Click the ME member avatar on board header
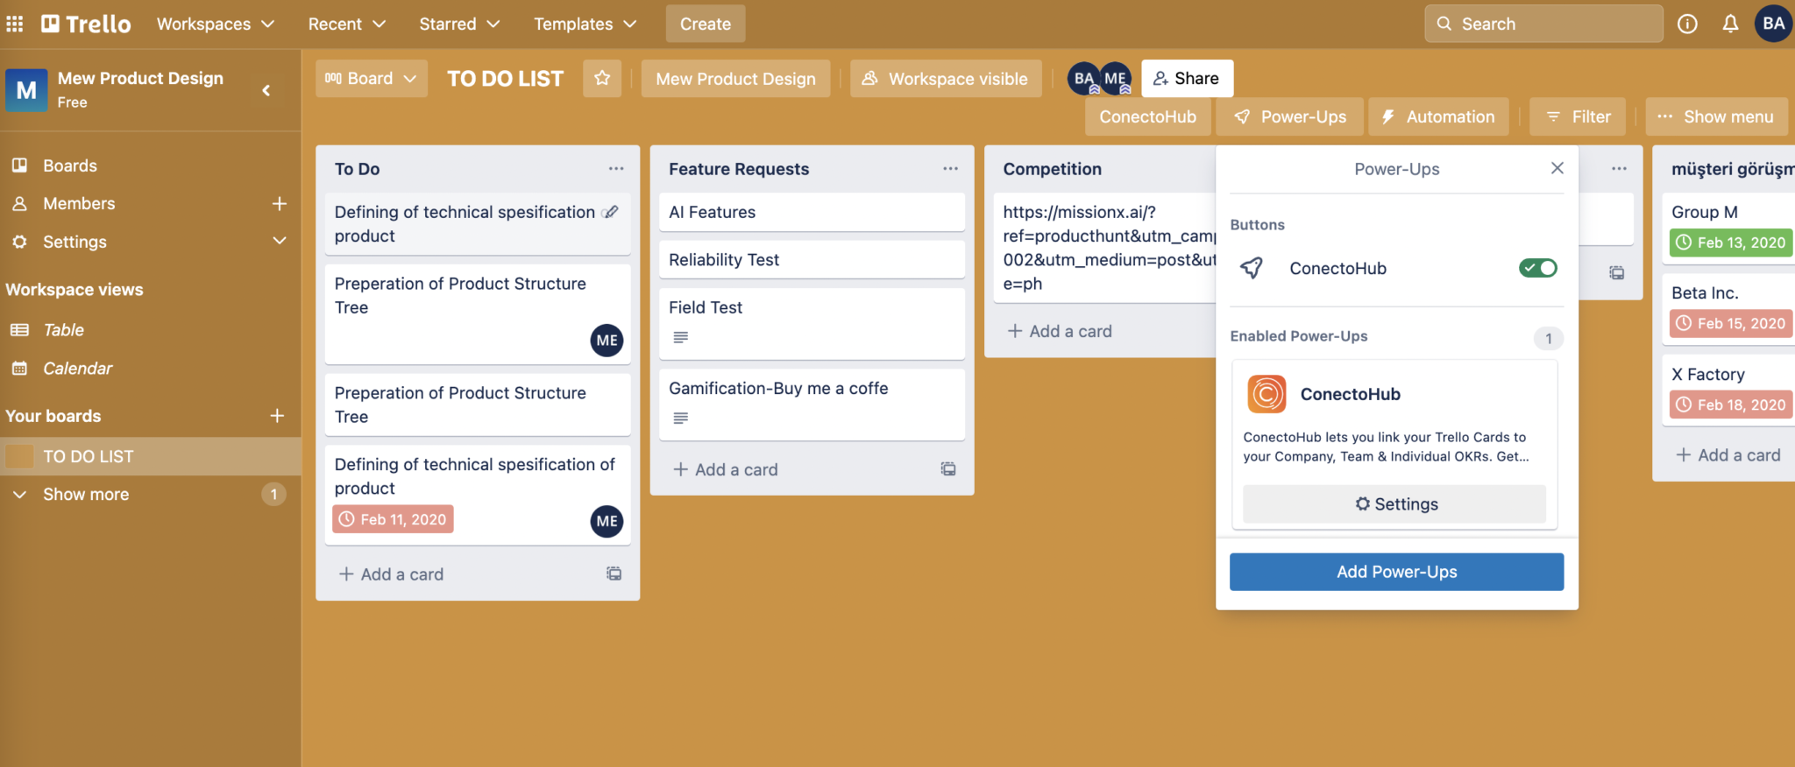 click(1115, 78)
